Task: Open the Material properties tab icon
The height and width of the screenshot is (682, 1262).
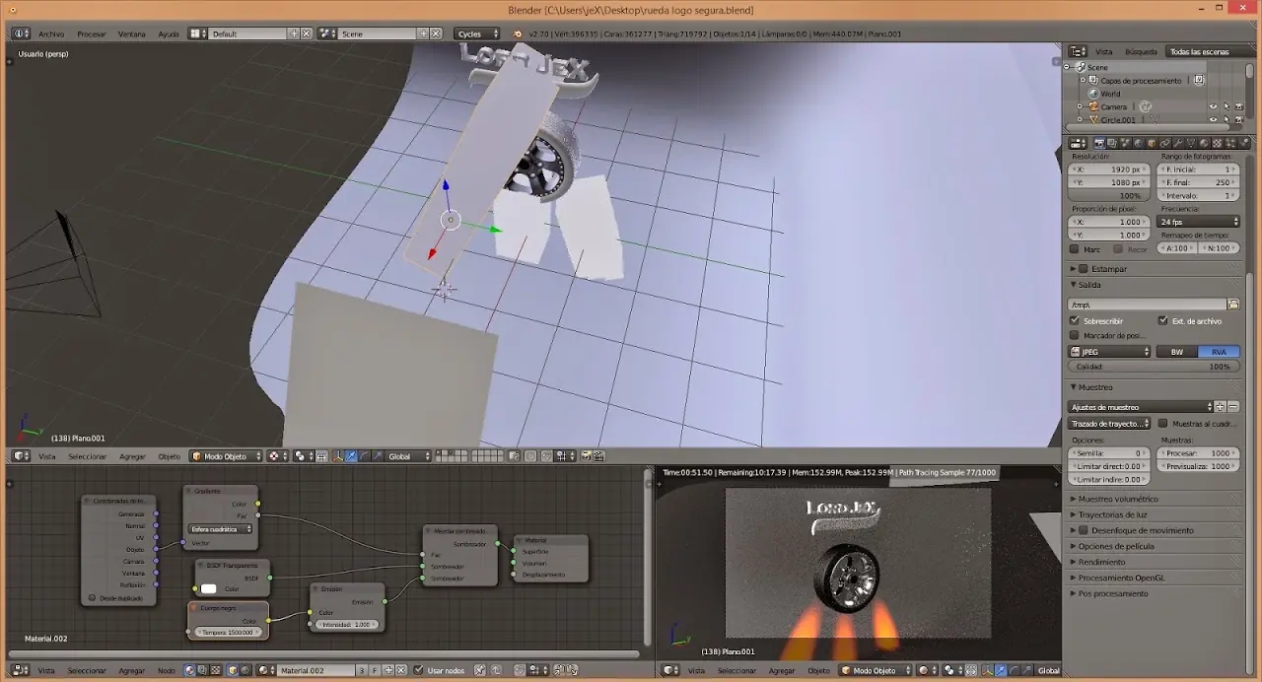Action: click(x=1204, y=143)
